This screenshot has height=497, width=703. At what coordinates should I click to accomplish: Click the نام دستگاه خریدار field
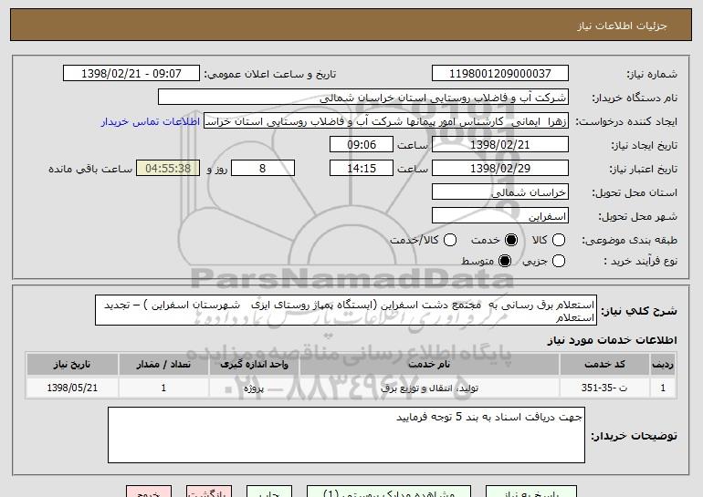(x=363, y=98)
